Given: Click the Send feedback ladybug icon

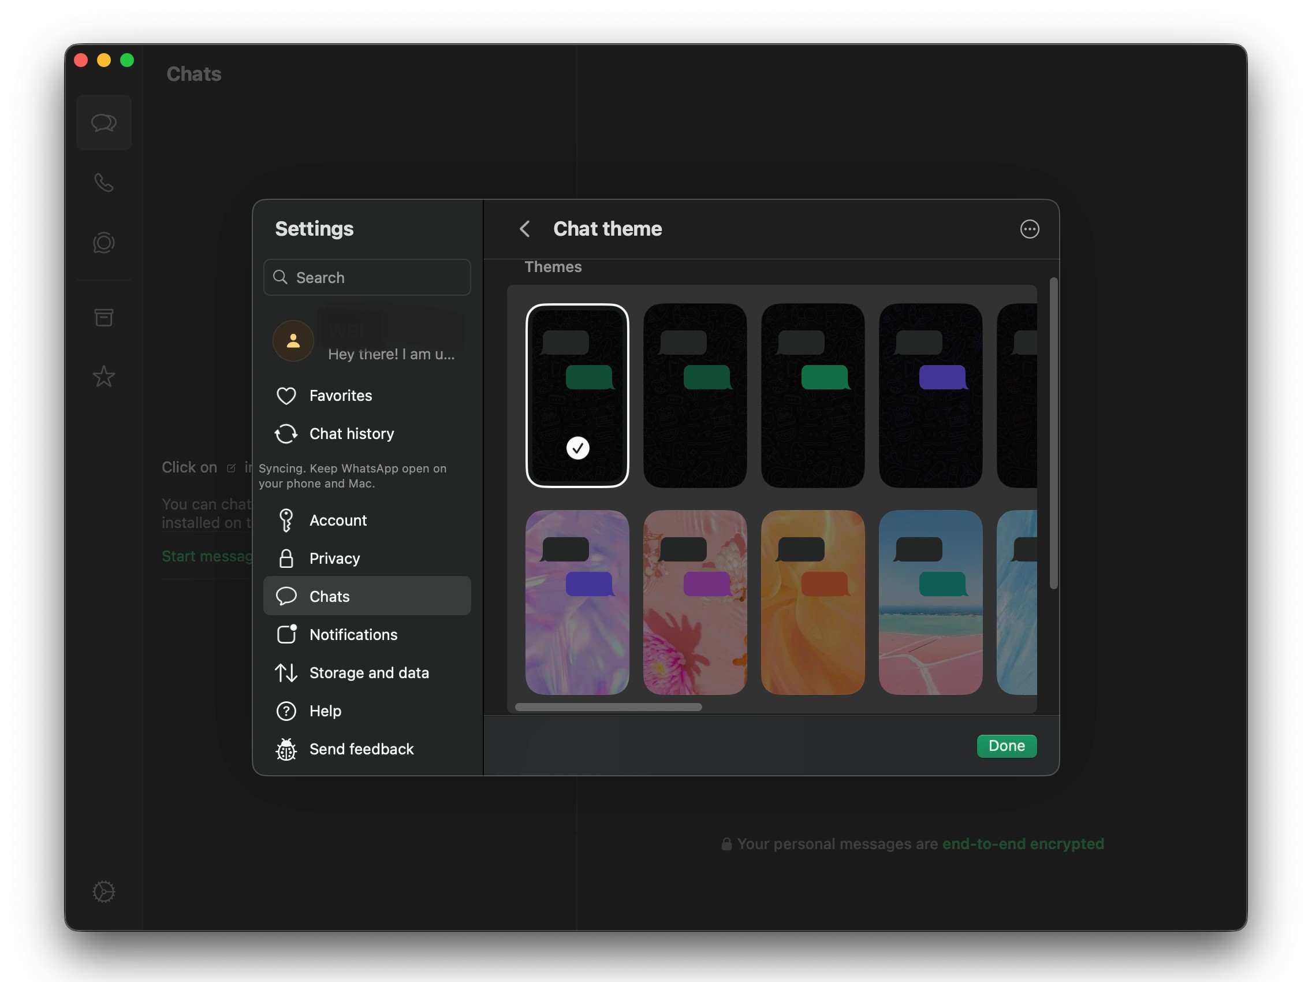Looking at the screenshot, I should [x=286, y=749].
